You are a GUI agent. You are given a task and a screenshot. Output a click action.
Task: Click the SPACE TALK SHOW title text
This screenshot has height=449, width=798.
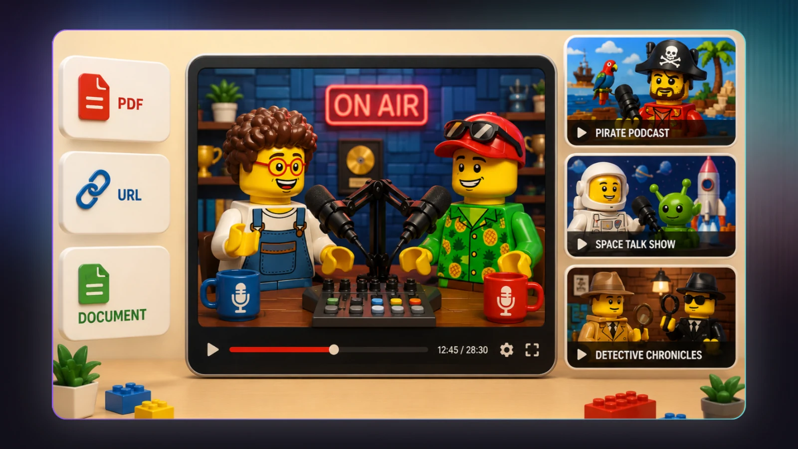pyautogui.click(x=635, y=244)
